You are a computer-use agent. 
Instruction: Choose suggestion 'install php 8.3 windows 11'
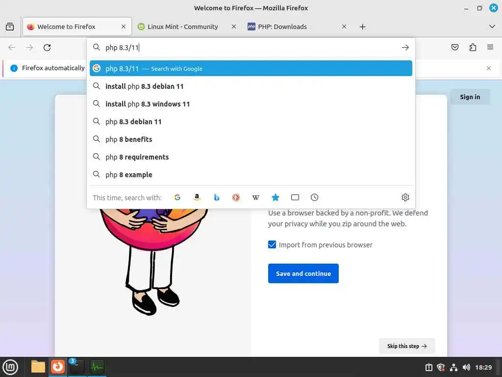point(251,104)
